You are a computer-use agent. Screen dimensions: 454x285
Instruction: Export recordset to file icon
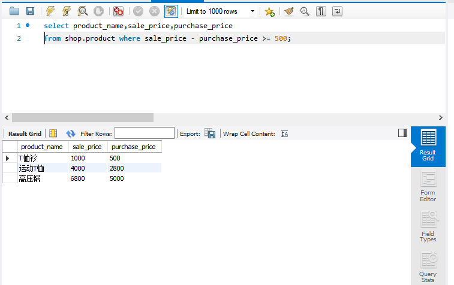[210, 134]
